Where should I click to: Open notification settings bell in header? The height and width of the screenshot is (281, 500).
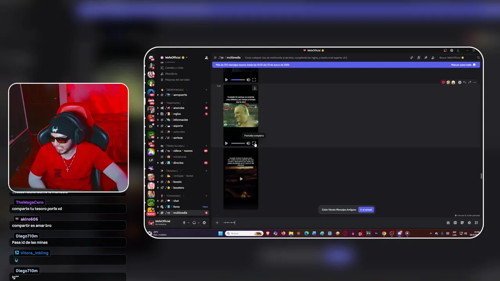pyautogui.click(x=419, y=57)
